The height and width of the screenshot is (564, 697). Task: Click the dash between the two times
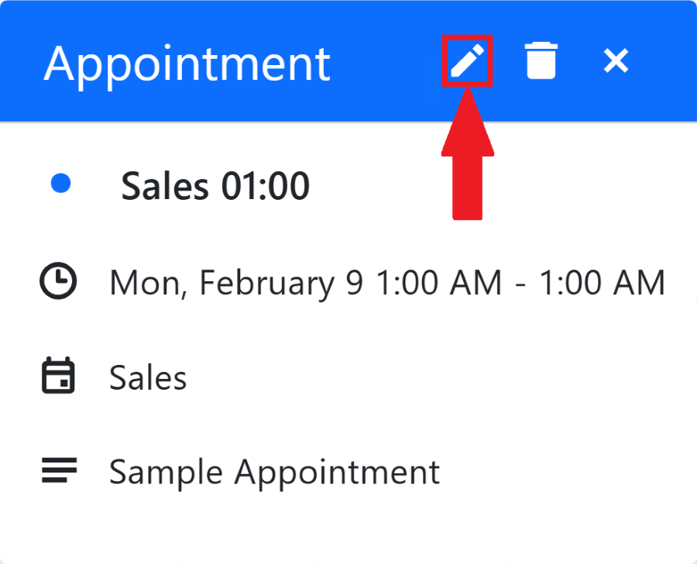pyautogui.click(x=520, y=284)
